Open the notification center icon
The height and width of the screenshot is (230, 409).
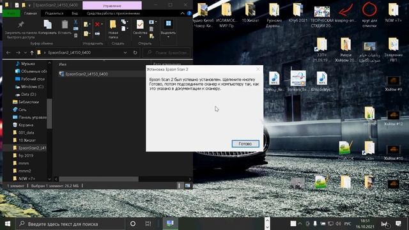(398, 224)
